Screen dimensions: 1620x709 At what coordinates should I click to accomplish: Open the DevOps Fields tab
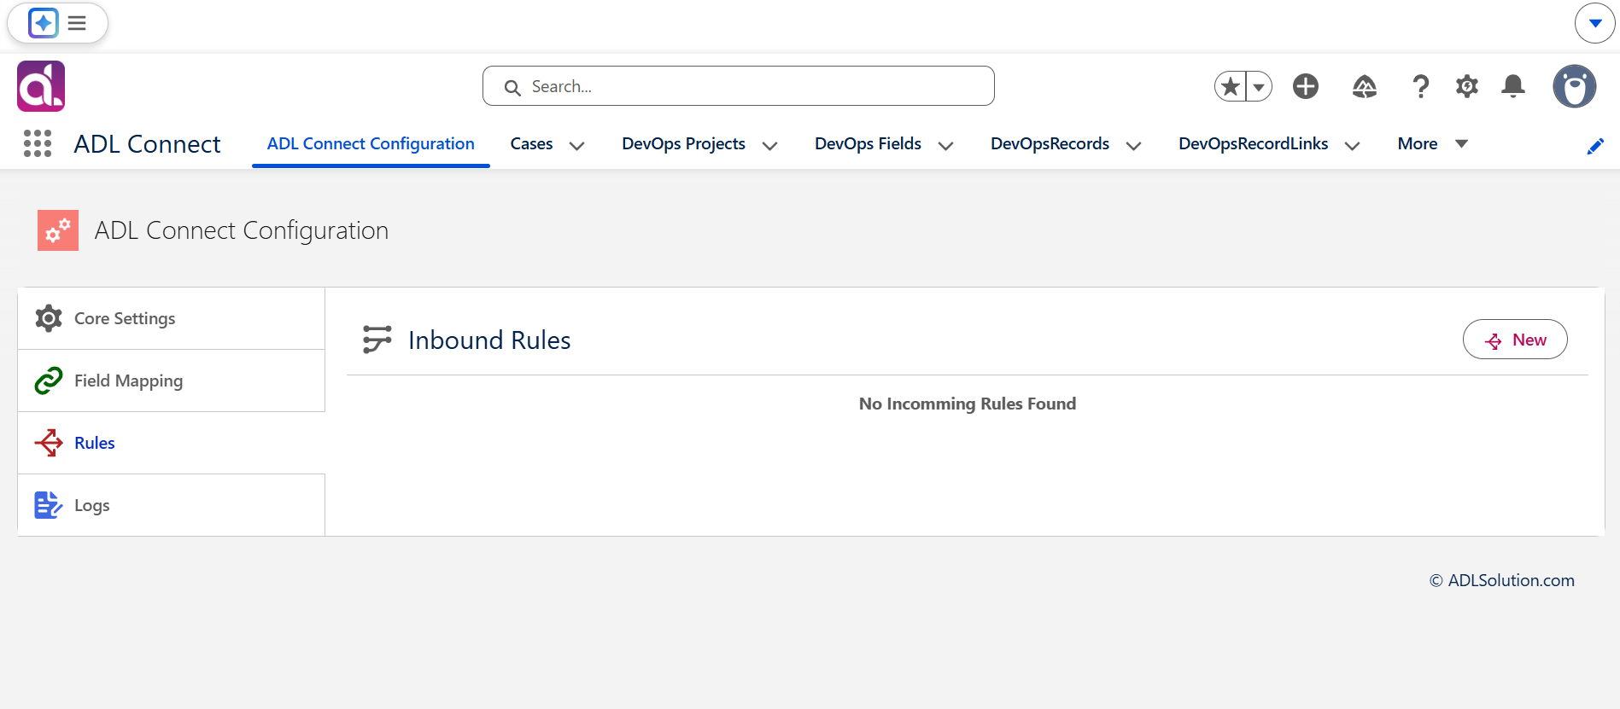[868, 143]
